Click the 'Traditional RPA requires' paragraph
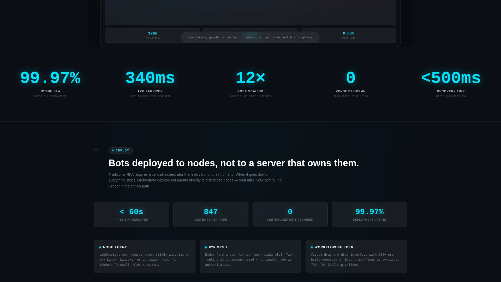The width and height of the screenshot is (501, 282). [x=195, y=180]
